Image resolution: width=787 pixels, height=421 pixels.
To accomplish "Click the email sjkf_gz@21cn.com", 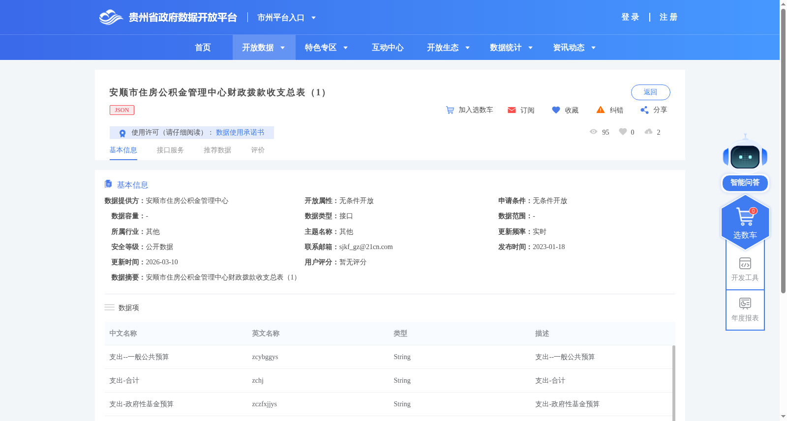I will click(366, 247).
